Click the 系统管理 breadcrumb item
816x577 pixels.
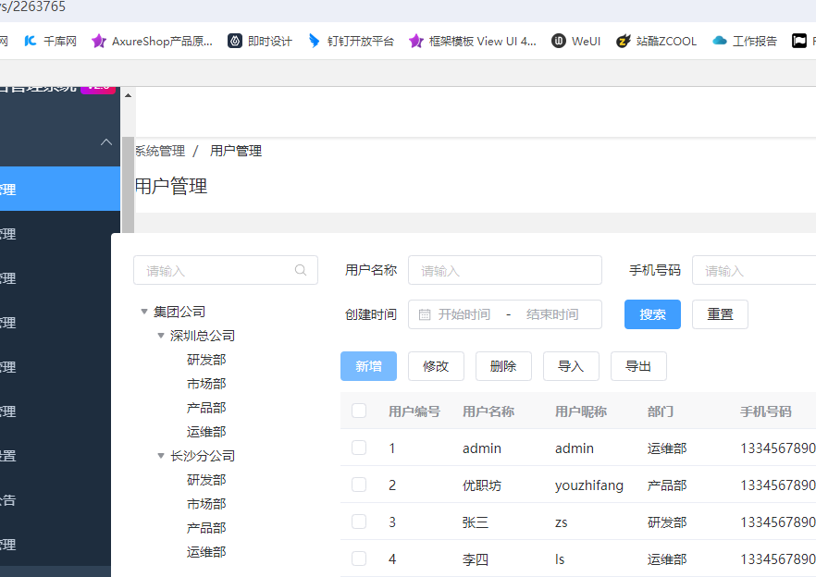click(x=160, y=151)
